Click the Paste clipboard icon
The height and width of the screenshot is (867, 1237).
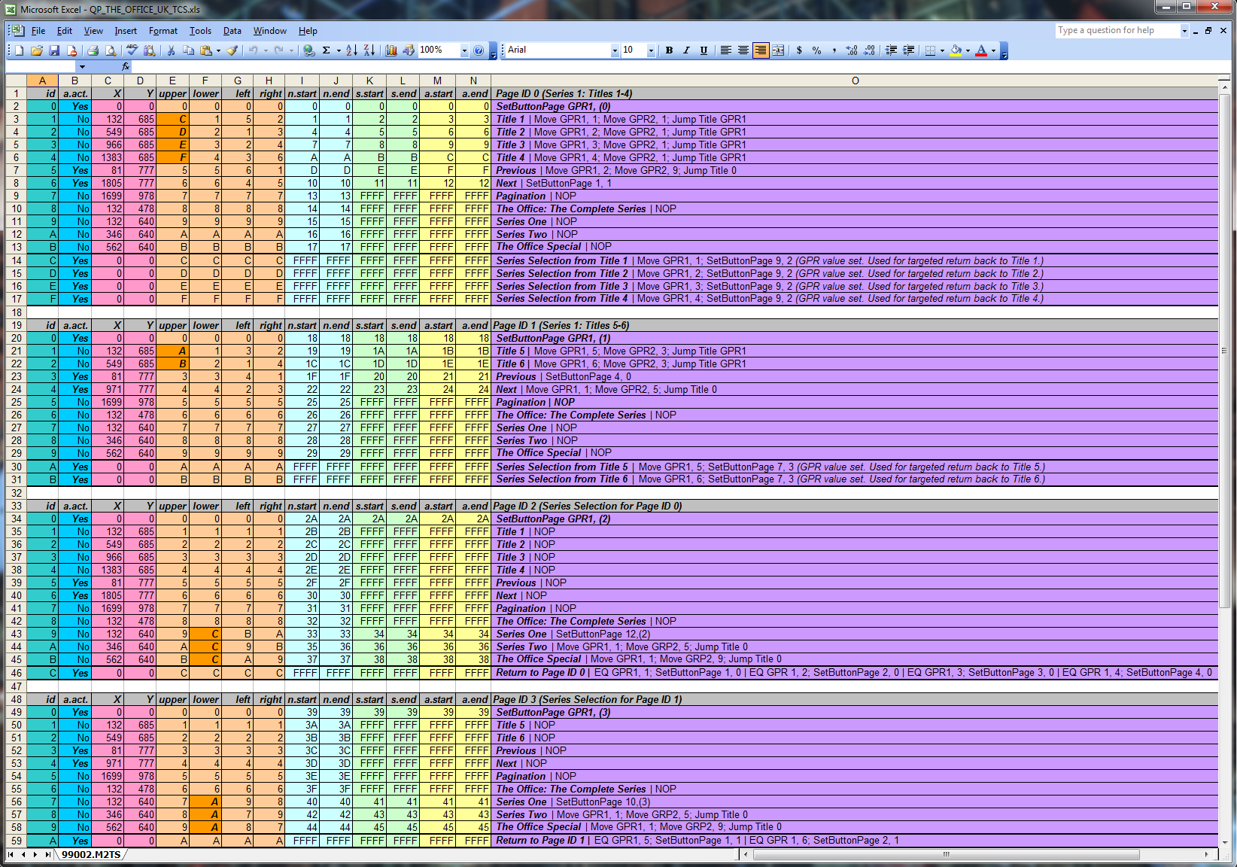pos(205,50)
